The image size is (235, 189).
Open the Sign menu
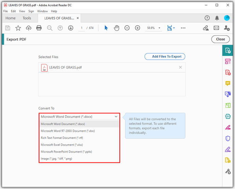(x=31, y=11)
